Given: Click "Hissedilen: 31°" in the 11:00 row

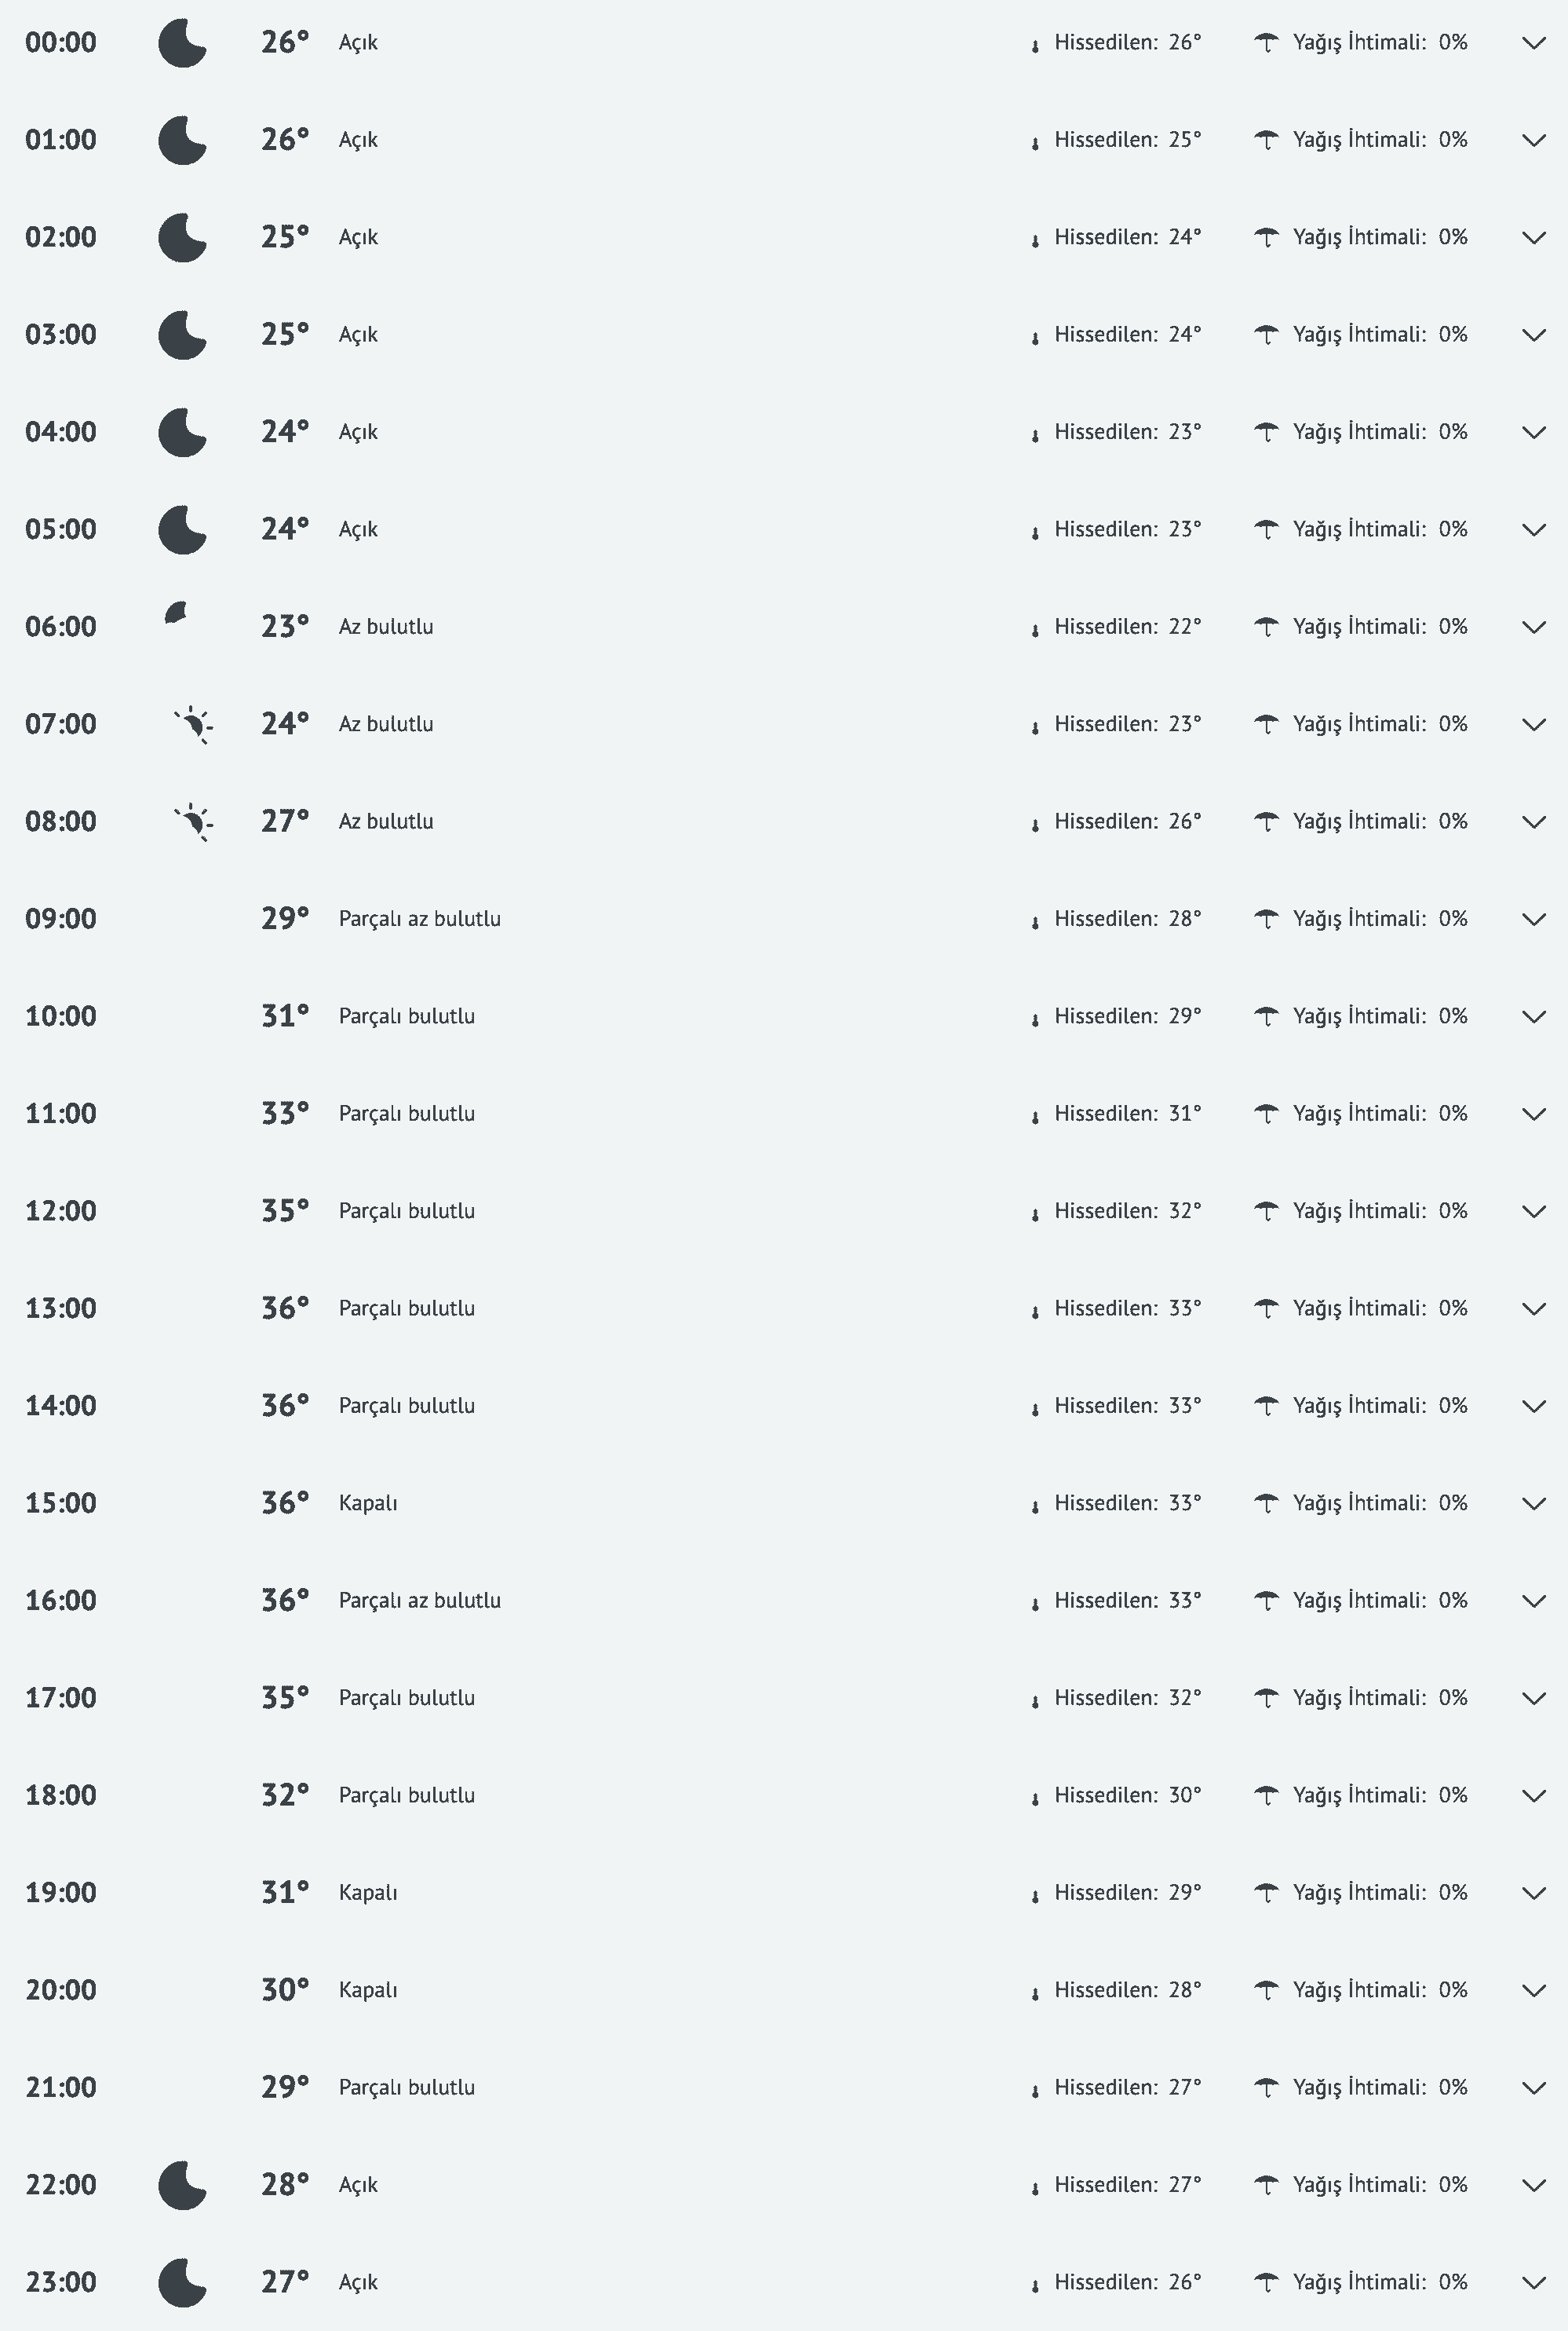Looking at the screenshot, I should point(1127,1114).
